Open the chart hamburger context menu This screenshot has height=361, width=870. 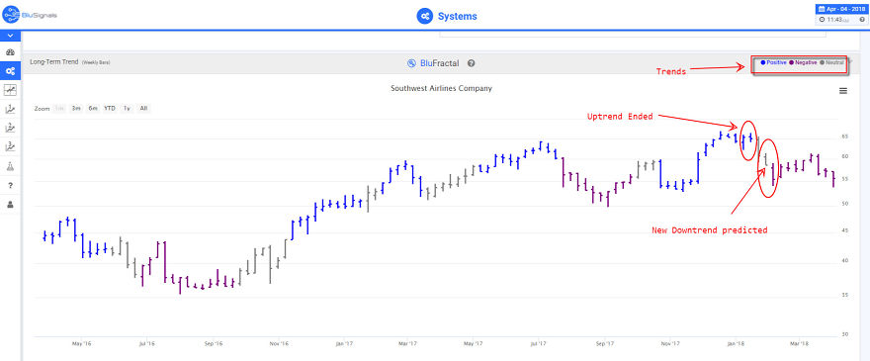coord(842,91)
